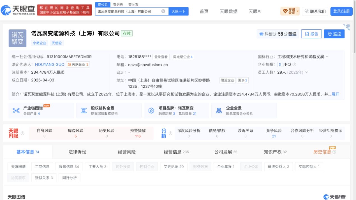This screenshot has height=200, width=356.
Task: Expand the company 简介 with 展开
Action: pos(335,94)
